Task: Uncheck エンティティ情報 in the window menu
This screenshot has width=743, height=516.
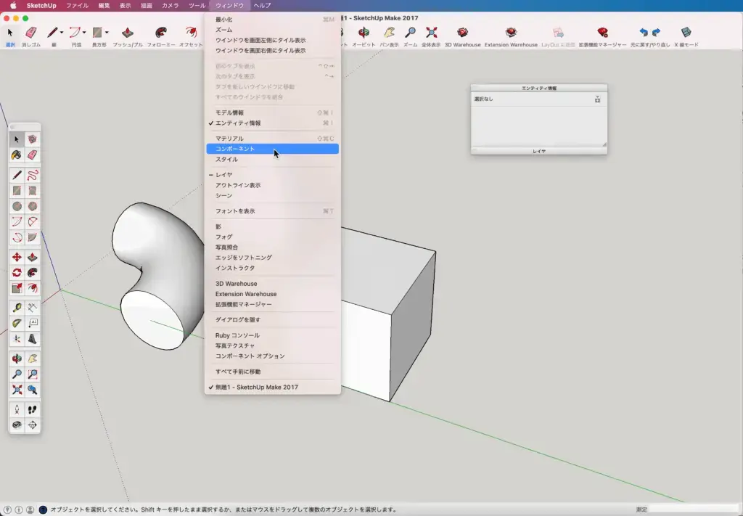Action: [273, 123]
